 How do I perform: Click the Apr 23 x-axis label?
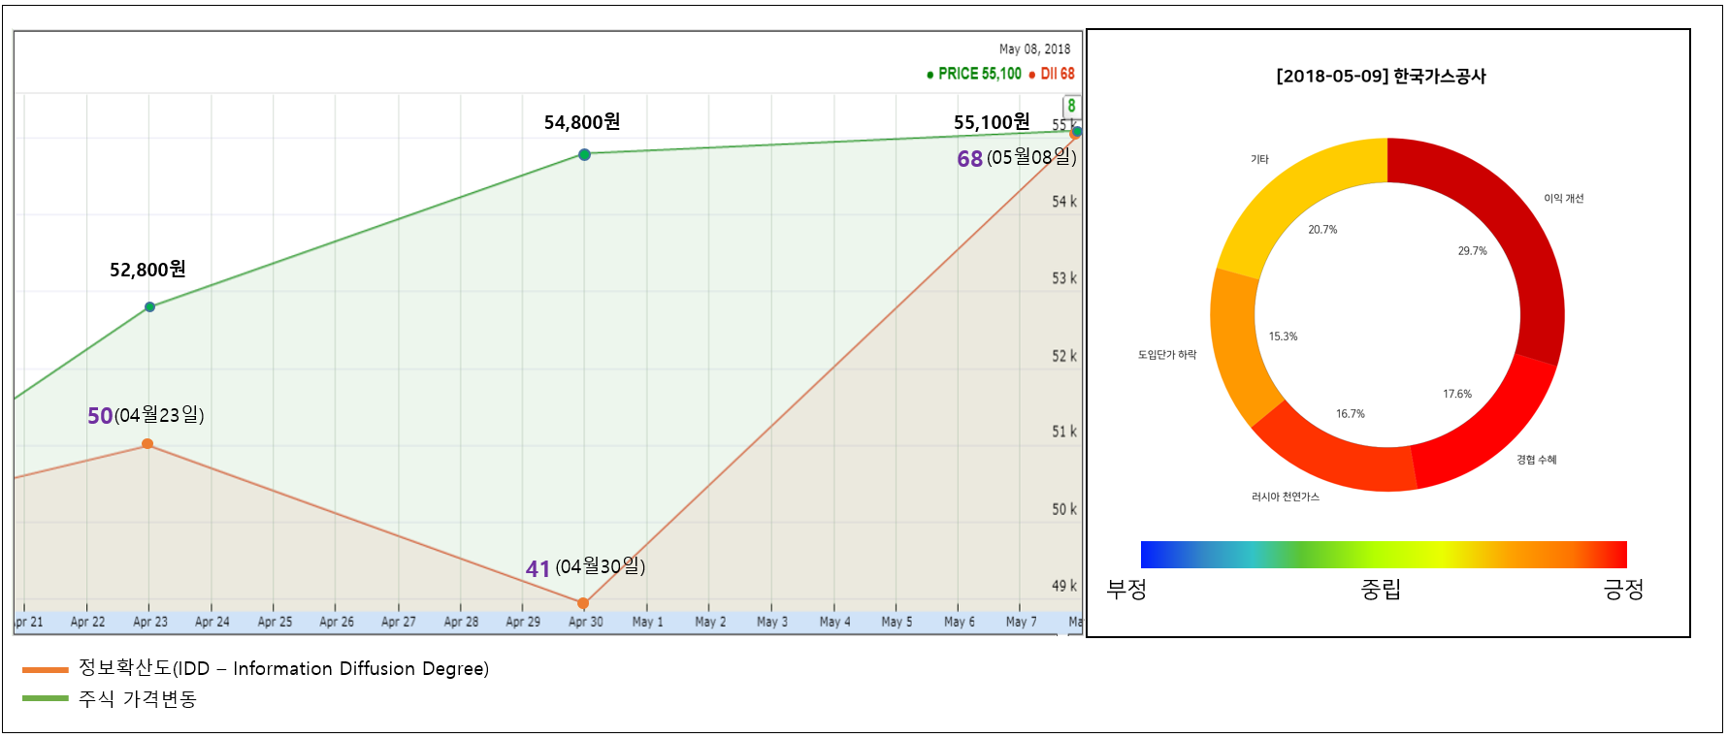(x=150, y=622)
